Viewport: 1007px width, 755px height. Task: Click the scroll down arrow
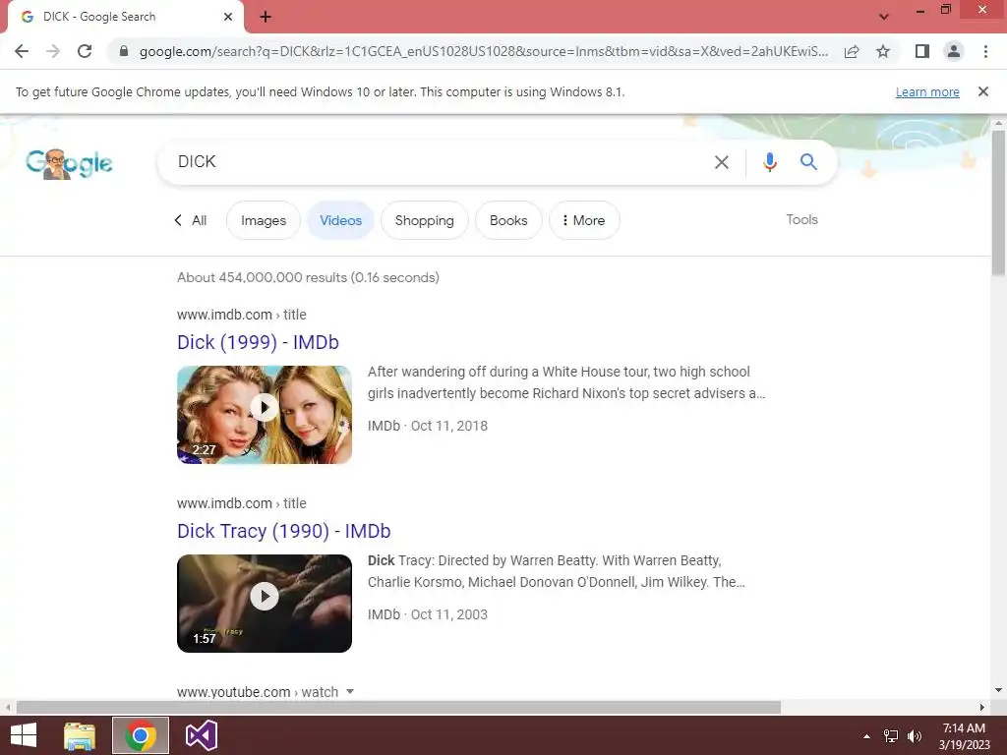[x=998, y=691]
